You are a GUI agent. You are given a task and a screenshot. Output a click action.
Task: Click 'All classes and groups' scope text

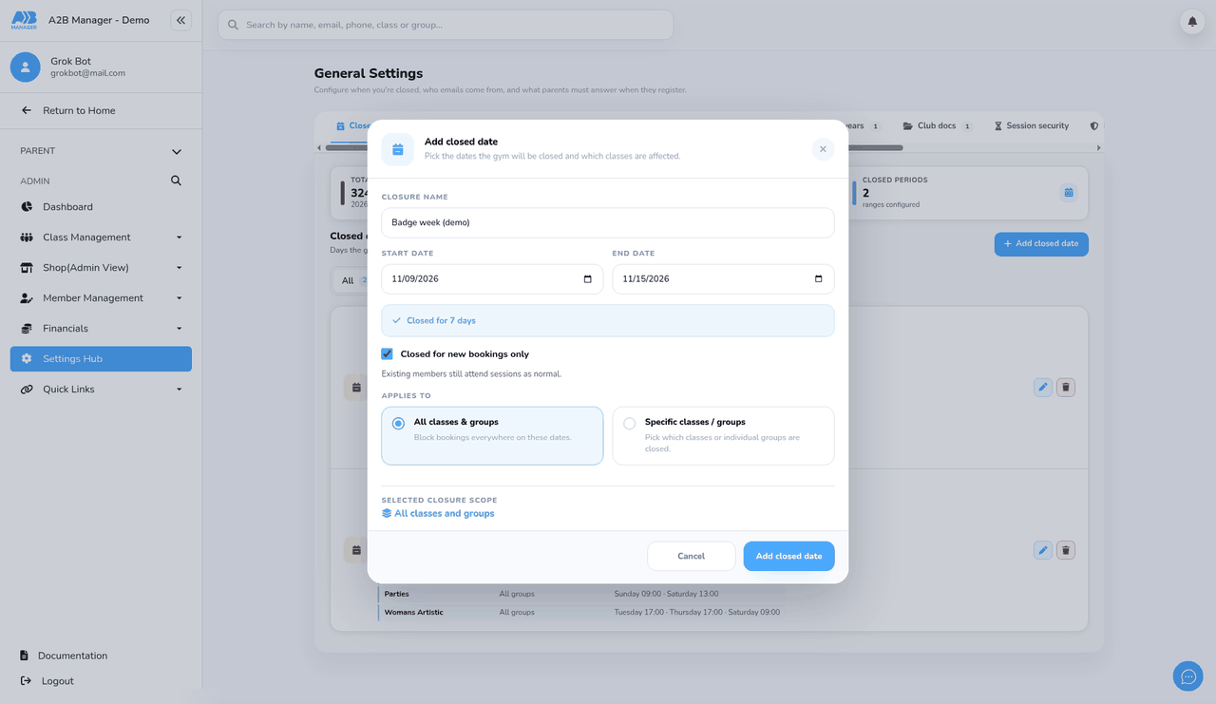(x=445, y=514)
